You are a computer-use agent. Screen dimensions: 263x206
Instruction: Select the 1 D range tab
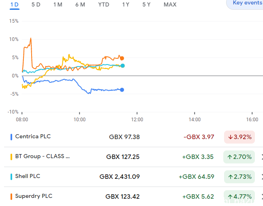pyautogui.click(x=15, y=4)
